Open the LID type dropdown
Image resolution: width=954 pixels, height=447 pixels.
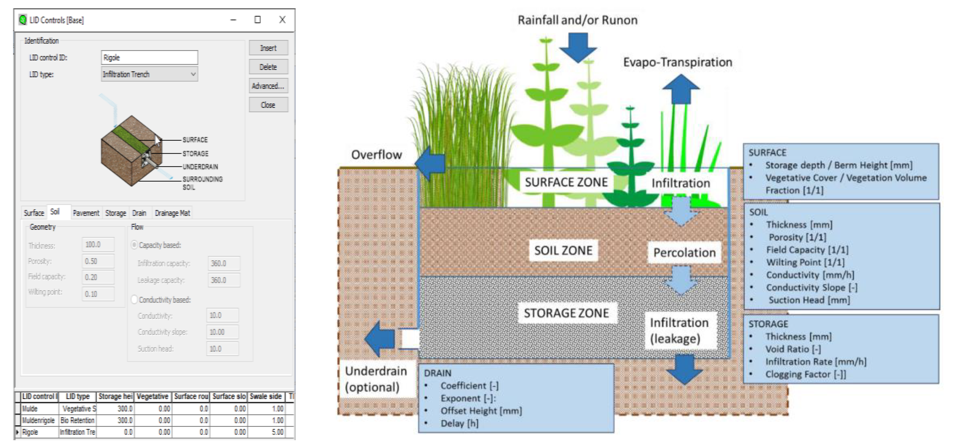[x=193, y=74]
